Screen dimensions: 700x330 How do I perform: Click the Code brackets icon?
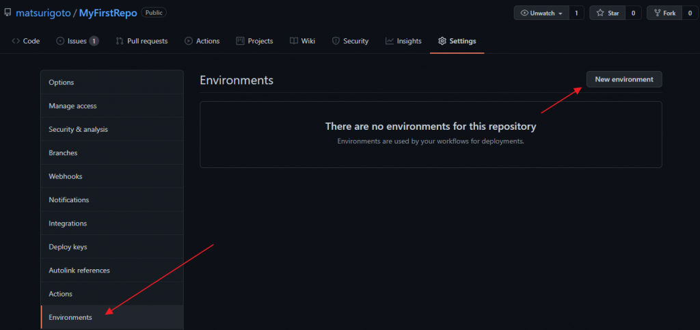16,41
